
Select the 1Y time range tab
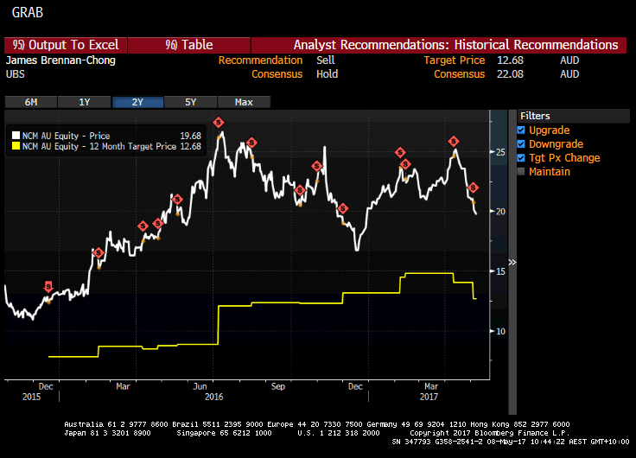click(85, 102)
